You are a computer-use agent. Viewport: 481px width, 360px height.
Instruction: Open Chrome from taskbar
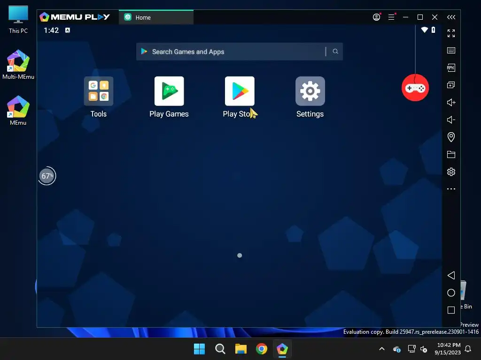(261, 349)
